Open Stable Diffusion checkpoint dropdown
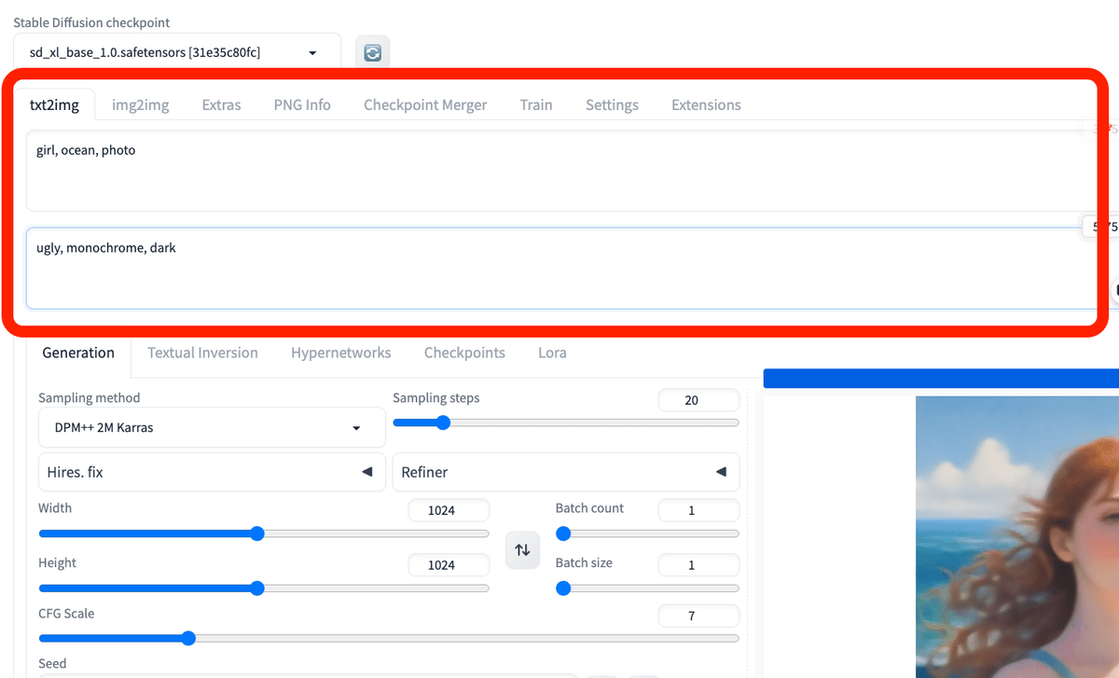The width and height of the screenshot is (1119, 678). point(177,53)
